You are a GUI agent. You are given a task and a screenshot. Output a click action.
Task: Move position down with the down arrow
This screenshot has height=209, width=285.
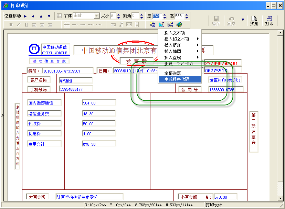point(49,16)
